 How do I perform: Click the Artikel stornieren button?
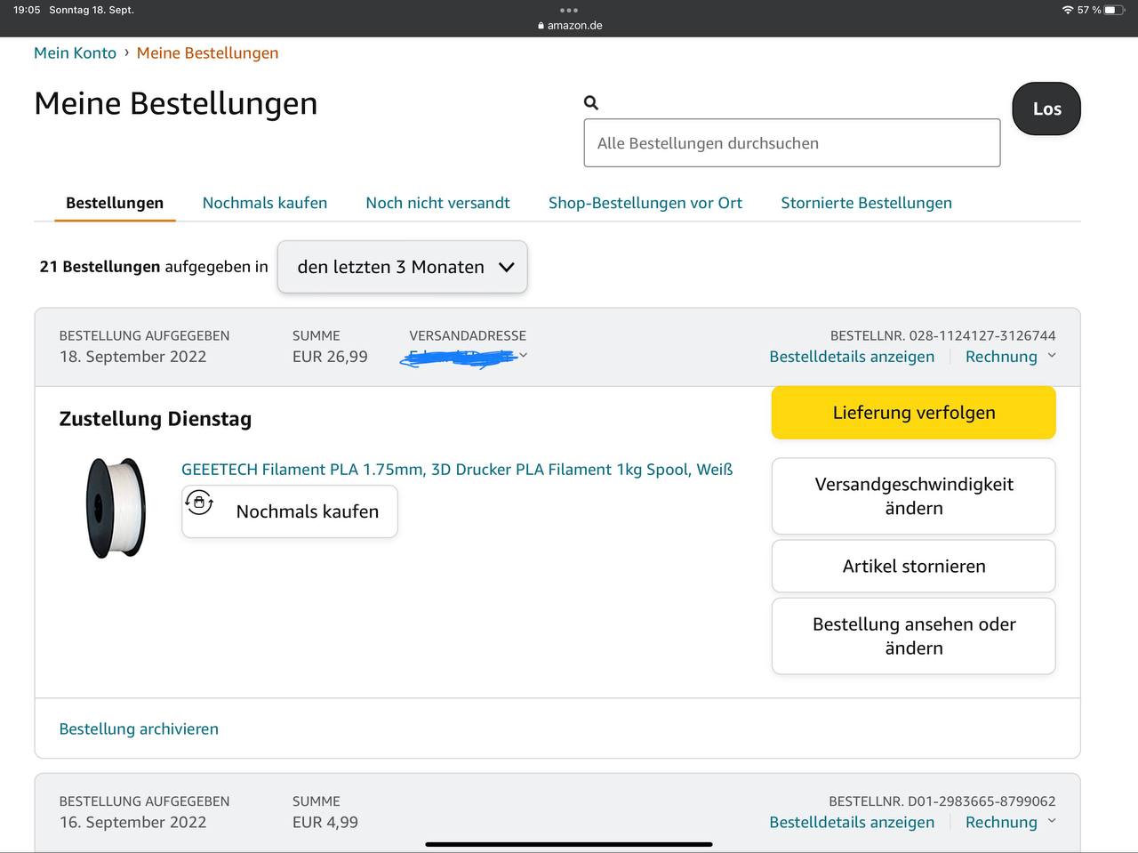click(x=913, y=567)
